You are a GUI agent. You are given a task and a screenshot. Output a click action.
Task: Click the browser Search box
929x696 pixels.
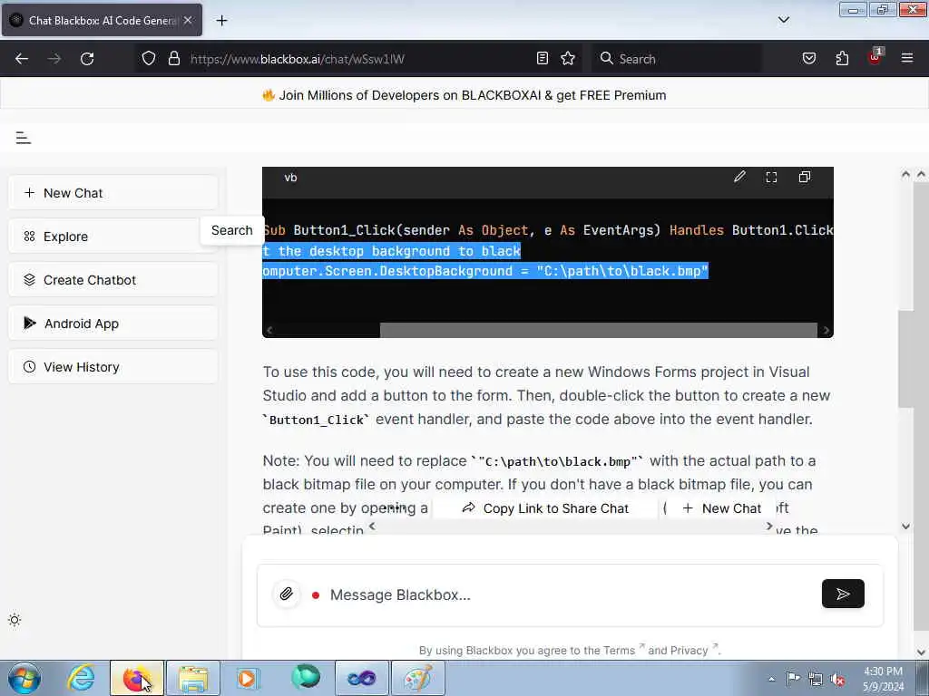coord(676,59)
